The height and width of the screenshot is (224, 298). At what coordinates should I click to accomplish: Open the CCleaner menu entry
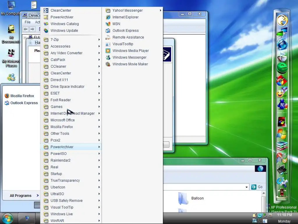71,66
